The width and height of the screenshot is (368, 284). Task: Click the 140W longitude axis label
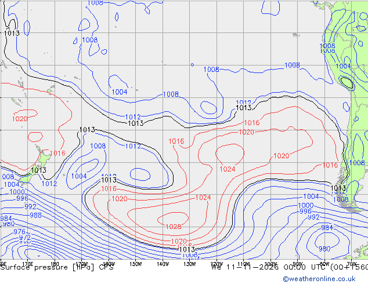163,264
